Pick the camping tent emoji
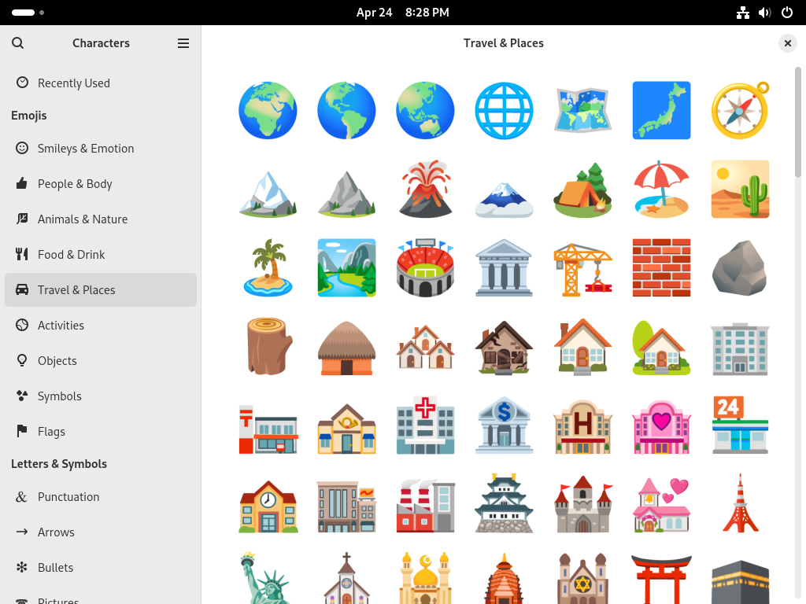This screenshot has height=604, width=806. (x=583, y=189)
